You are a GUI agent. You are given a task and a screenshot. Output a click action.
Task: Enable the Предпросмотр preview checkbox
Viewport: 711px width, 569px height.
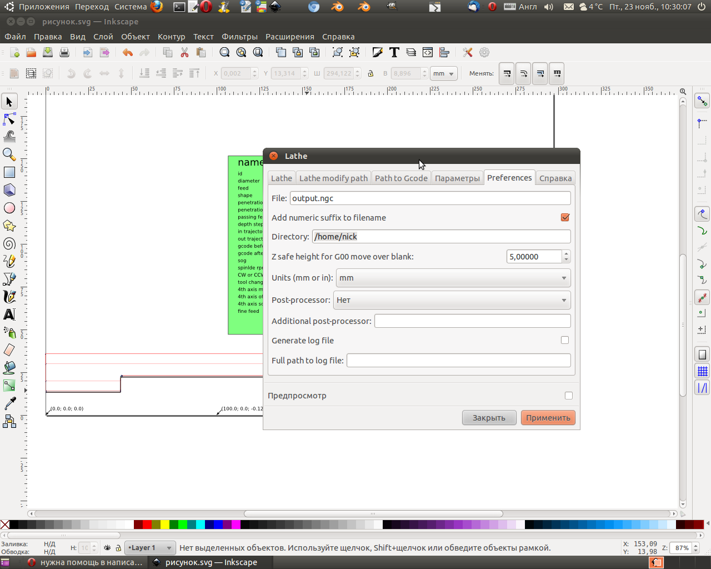pyautogui.click(x=568, y=396)
